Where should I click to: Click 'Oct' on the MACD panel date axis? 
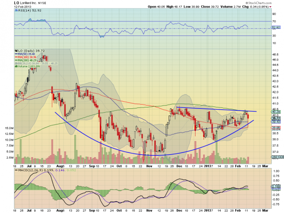[119, 211]
